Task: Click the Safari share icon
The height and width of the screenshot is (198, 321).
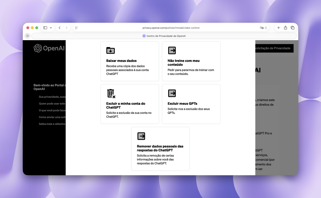Action: [x=285, y=28]
